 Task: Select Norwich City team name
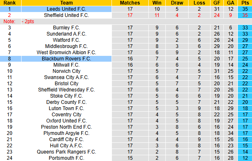point(66,71)
